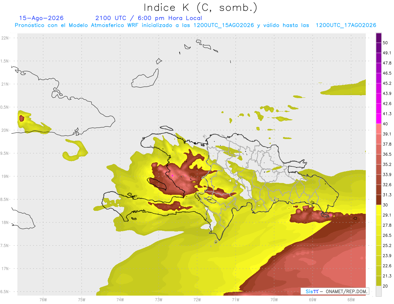Click the "69W" longitude label
The image size is (394, 304).
313,300
